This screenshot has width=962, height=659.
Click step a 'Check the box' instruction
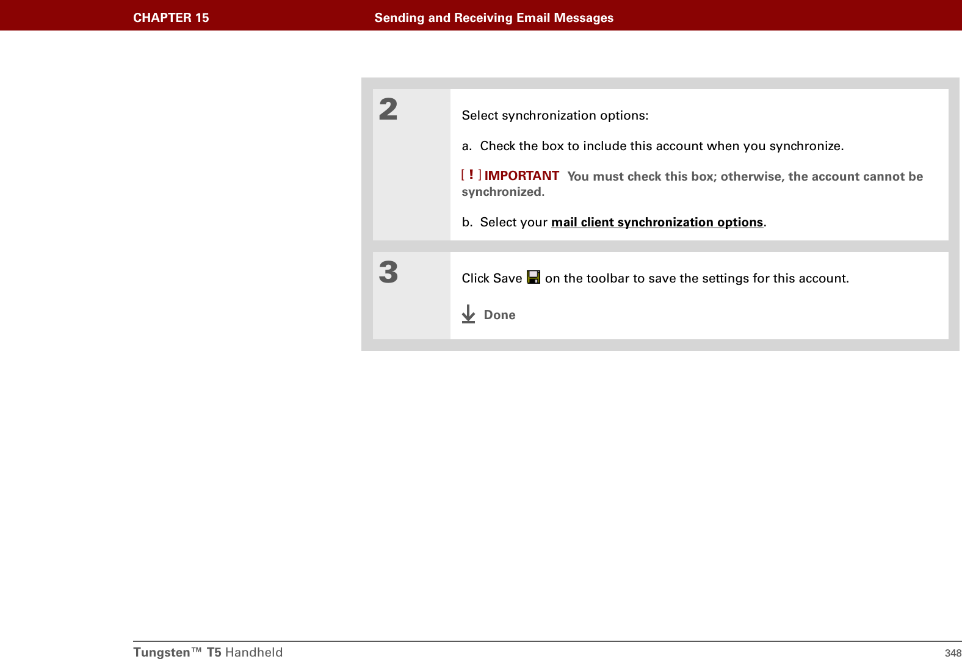(x=653, y=146)
